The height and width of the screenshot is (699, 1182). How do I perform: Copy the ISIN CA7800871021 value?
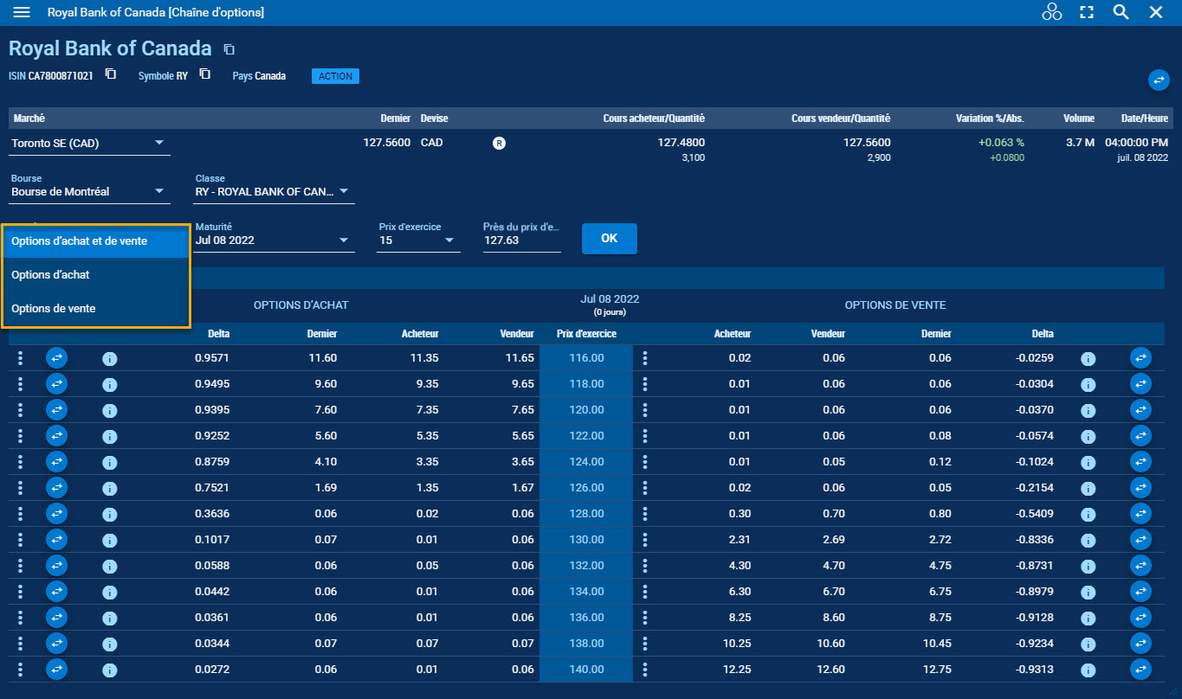(x=111, y=74)
